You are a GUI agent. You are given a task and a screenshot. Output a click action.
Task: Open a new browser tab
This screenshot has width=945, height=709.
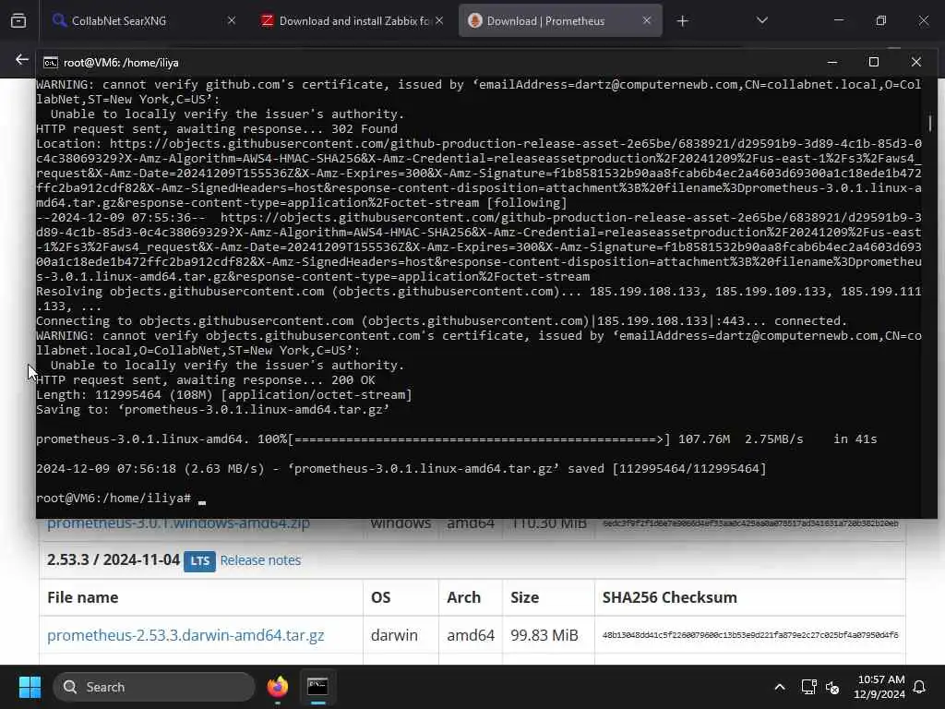click(682, 21)
